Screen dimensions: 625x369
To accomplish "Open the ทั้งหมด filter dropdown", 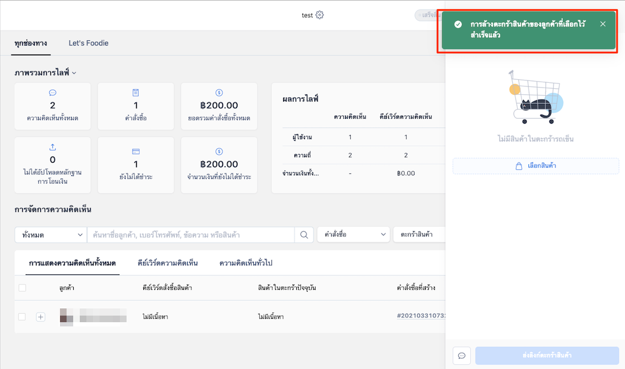I will pyautogui.click(x=50, y=235).
